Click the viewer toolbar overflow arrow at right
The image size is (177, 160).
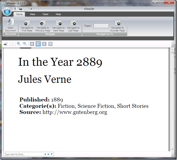pos(173,46)
